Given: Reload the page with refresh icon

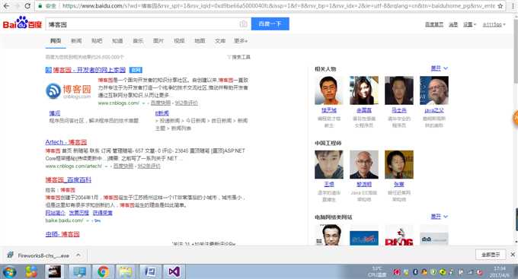Looking at the screenshot, I should click(27, 6).
